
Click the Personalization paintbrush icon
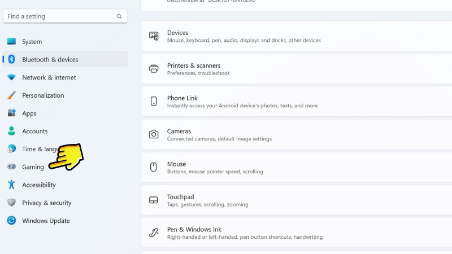[x=11, y=95]
